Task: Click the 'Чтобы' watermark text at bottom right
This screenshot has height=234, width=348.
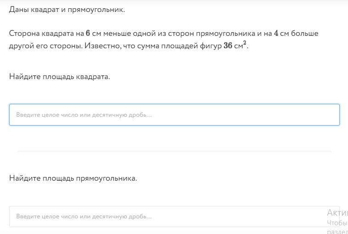Action: [x=337, y=223]
